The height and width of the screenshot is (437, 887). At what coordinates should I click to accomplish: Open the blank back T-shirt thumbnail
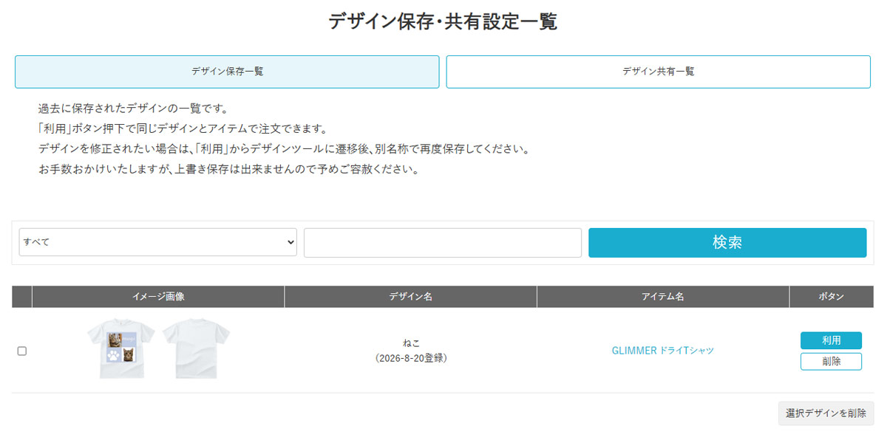pyautogui.click(x=197, y=348)
